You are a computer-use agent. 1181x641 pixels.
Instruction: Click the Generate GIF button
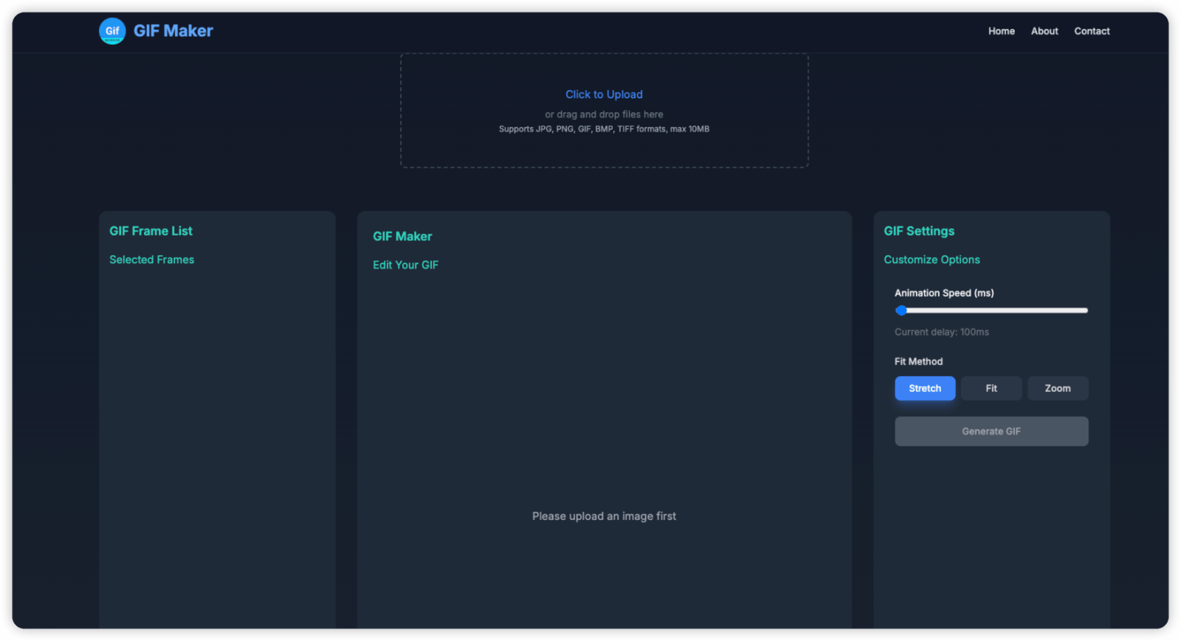[x=991, y=432]
